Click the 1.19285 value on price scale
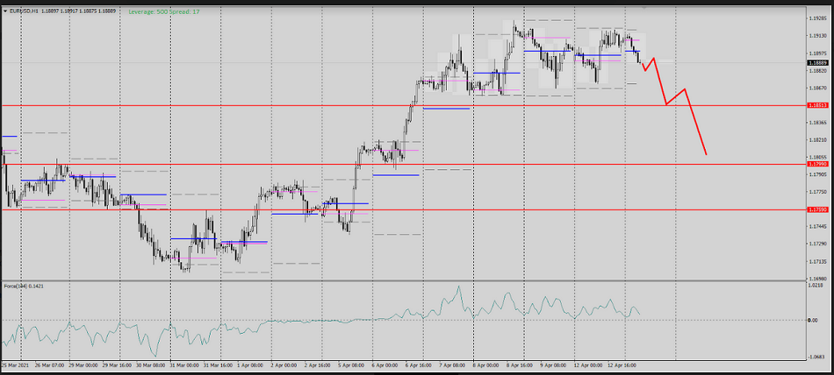 [x=817, y=18]
